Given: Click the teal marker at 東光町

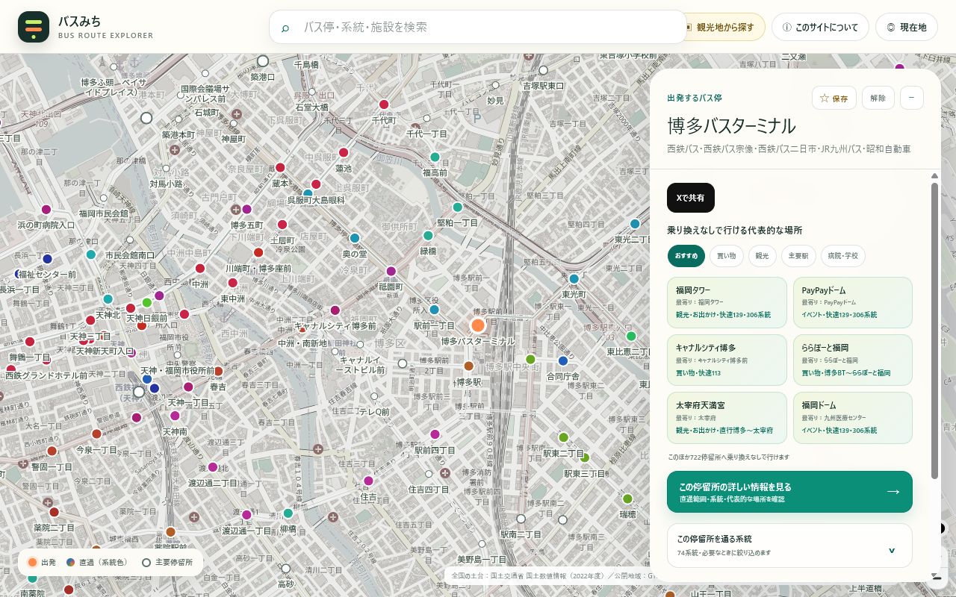Looking at the screenshot, I should tap(574, 278).
